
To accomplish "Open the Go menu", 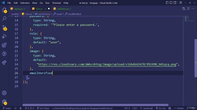I will pos(41,3).
